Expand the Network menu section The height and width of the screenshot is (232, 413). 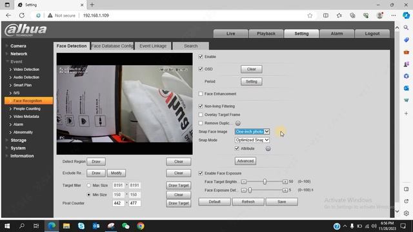coord(19,53)
